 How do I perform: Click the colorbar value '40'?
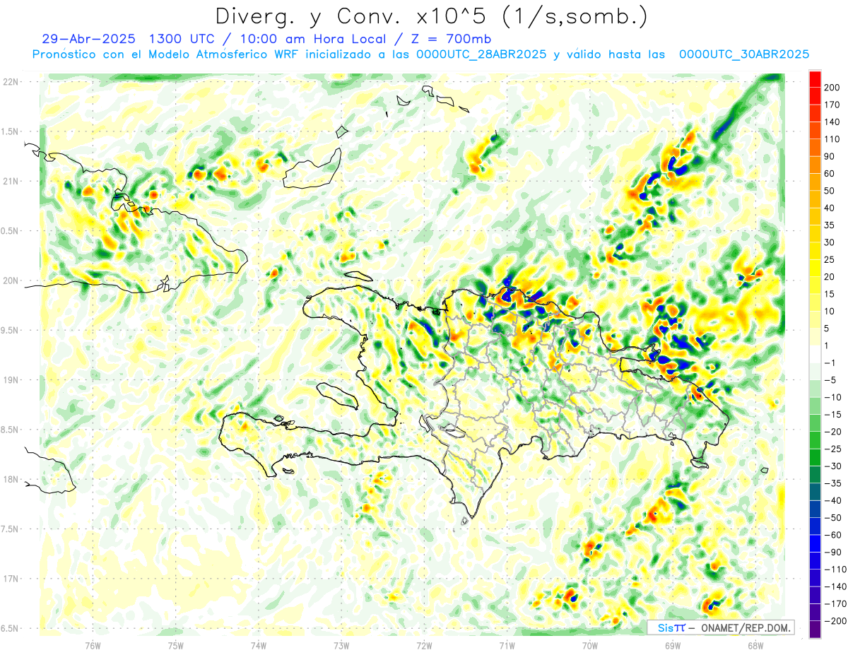pyautogui.click(x=830, y=208)
